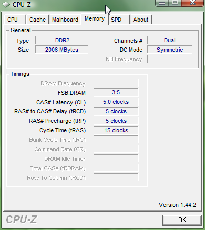This screenshot has width=205, height=230.
Task: Click the RAS# Precharge value field
Action: coord(116,121)
